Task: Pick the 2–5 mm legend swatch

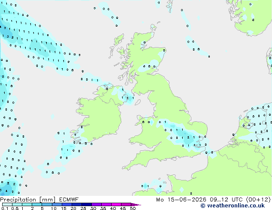Action: click(x=37, y=204)
